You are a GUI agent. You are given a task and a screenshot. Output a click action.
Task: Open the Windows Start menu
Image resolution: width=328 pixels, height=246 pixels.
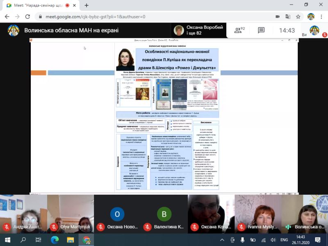[x=7, y=240]
